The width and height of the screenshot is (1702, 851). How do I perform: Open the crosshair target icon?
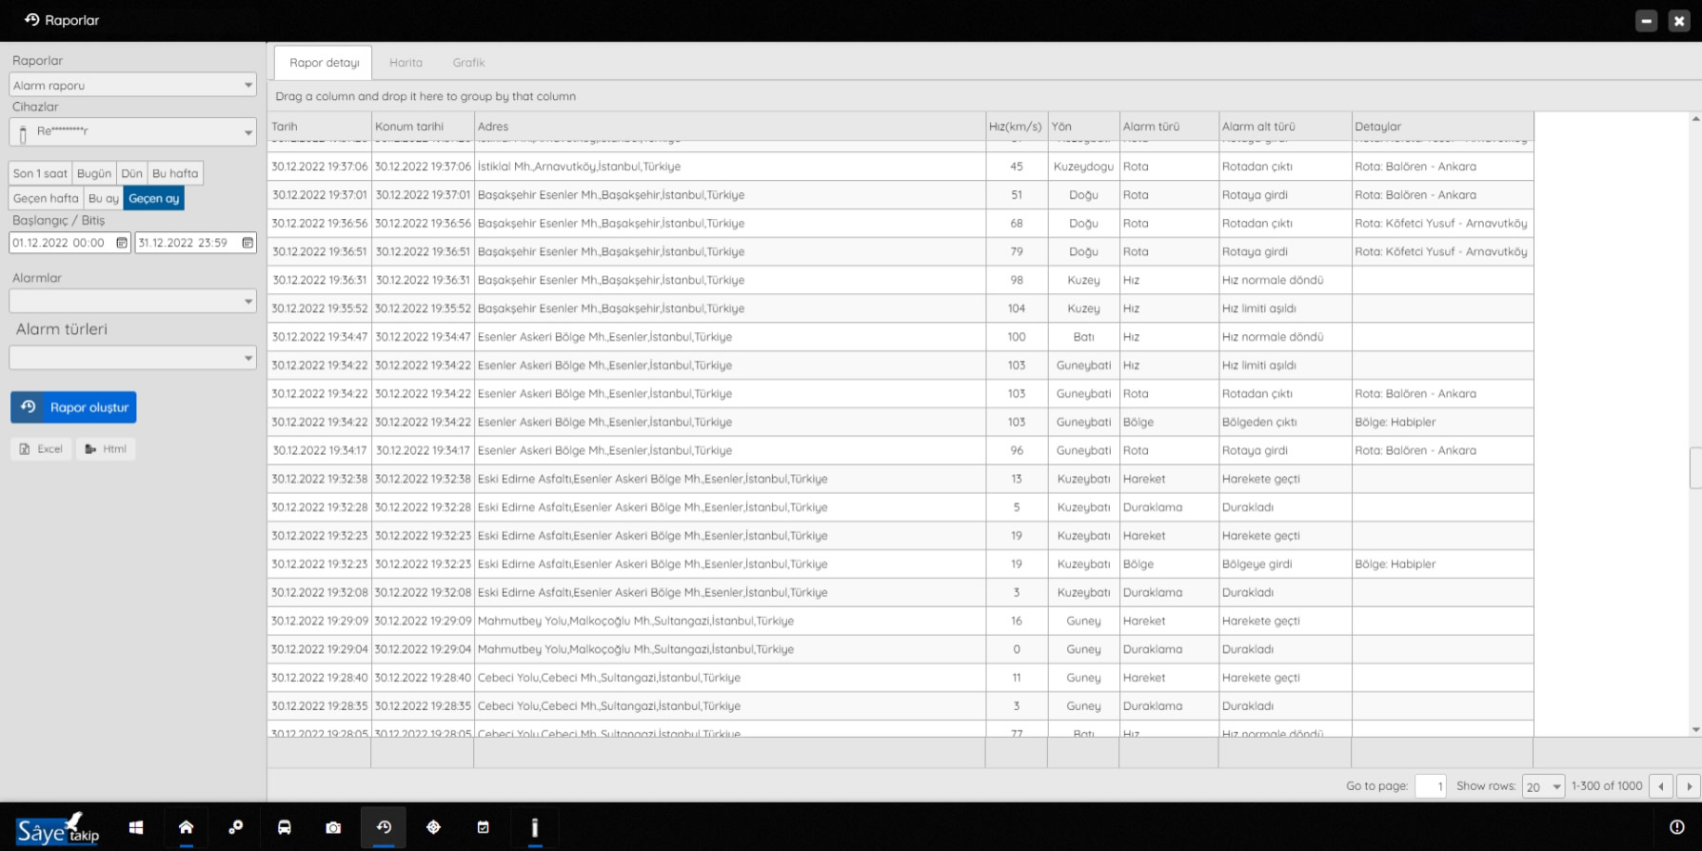click(x=433, y=827)
